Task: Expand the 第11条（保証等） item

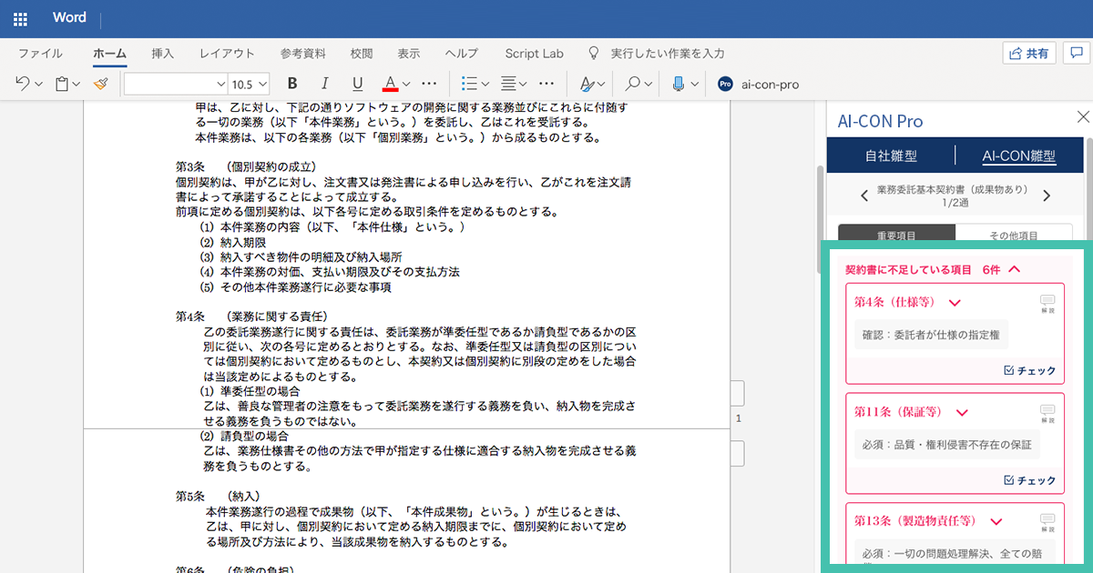Action: 962,413
